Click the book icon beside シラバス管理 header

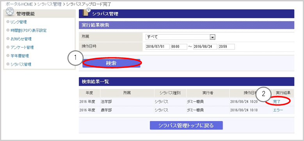(86, 12)
